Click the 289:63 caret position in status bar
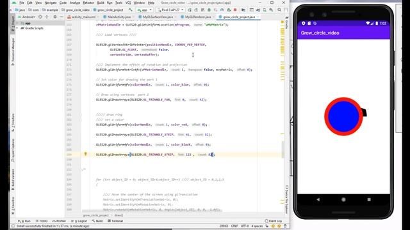410x230 pixels. [224, 226]
